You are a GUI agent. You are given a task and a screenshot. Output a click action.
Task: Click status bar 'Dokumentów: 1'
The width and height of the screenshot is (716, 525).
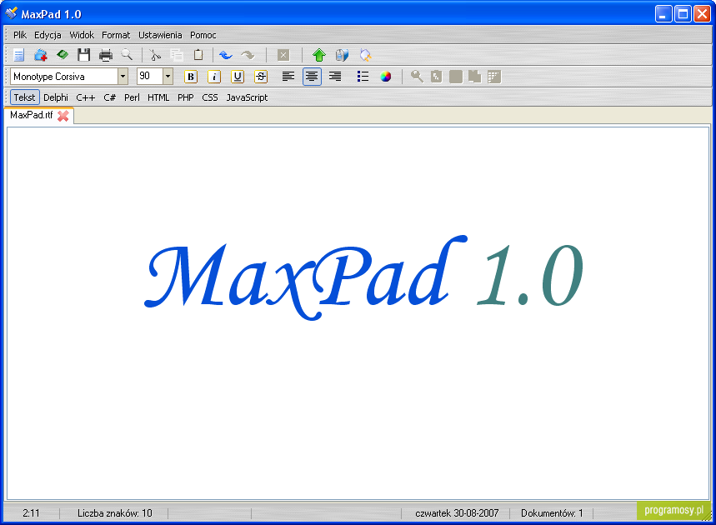point(552,513)
